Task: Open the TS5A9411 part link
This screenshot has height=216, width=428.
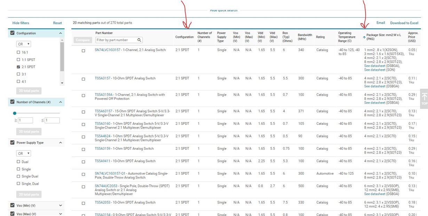Action: (x=103, y=161)
